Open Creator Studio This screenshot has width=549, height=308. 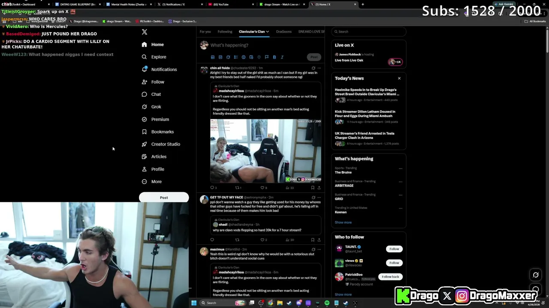point(160,144)
